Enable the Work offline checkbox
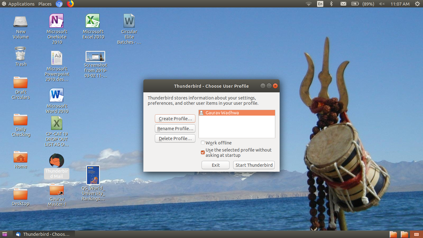Image resolution: width=423 pixels, height=238 pixels. pos(203,143)
